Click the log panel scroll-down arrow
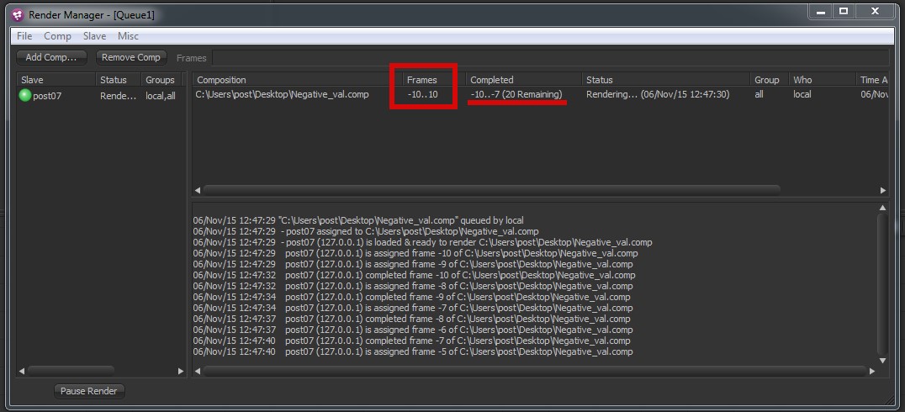905x412 pixels. coord(882,361)
